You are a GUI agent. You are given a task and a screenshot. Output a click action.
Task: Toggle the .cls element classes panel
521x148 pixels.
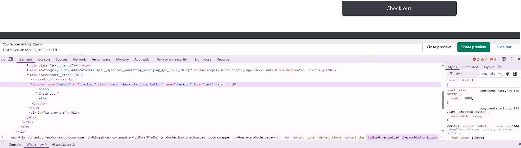pyautogui.click(x=492, y=74)
